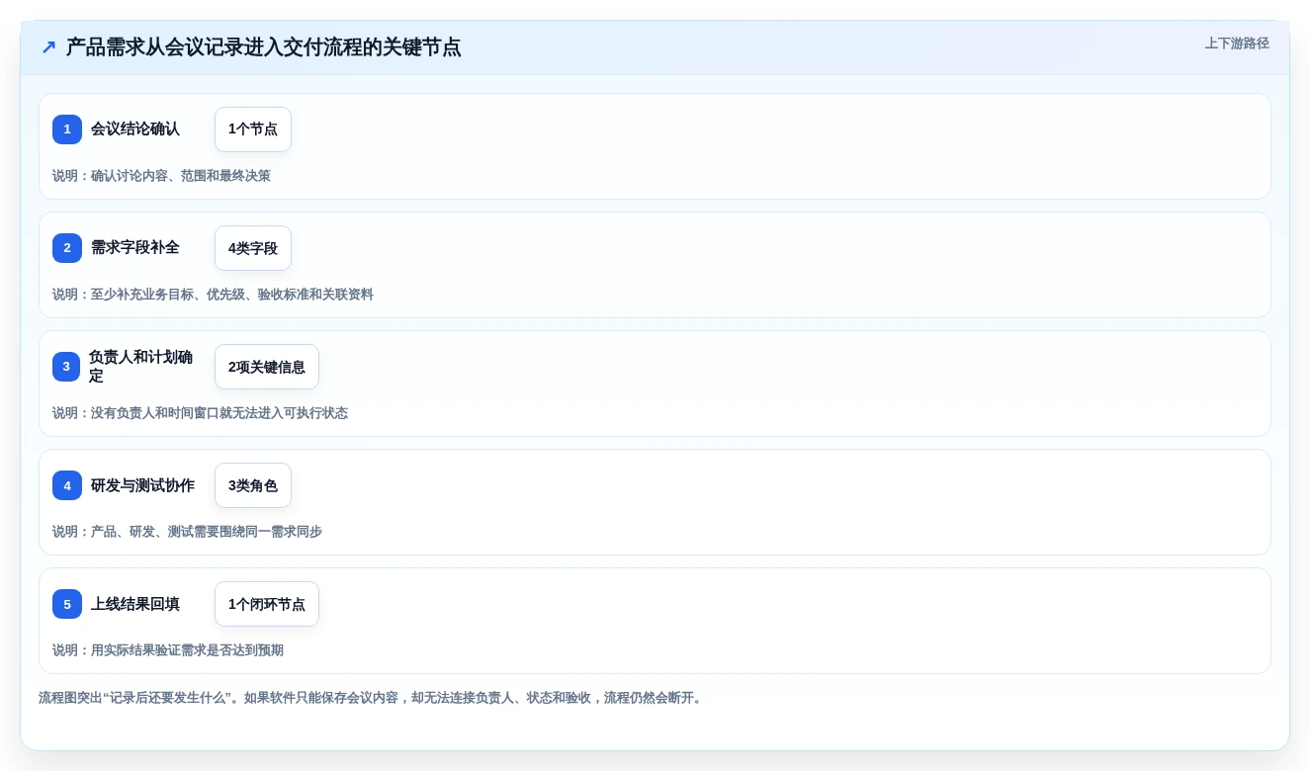
Task: Click the step 1 number badge
Action: point(67,129)
